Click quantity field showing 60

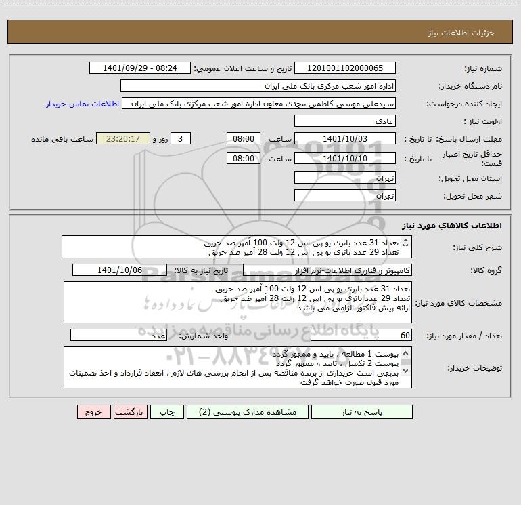coord(361,335)
